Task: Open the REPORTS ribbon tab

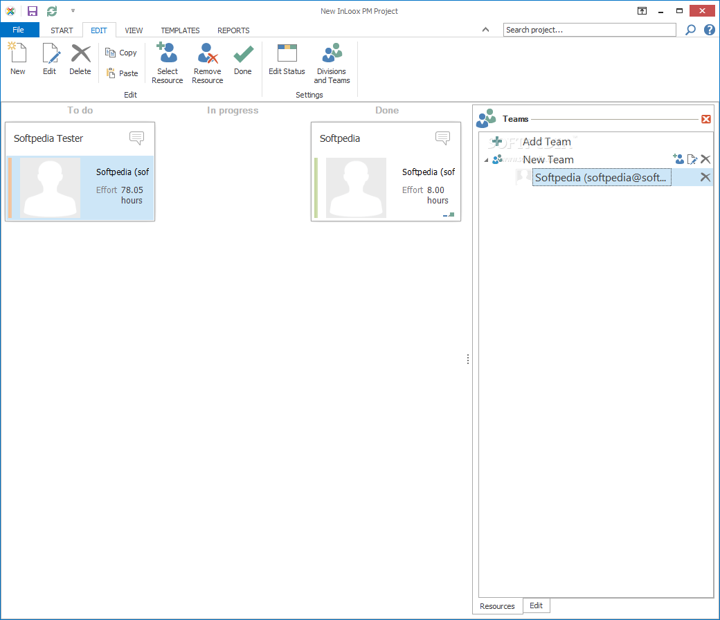Action: point(233,30)
